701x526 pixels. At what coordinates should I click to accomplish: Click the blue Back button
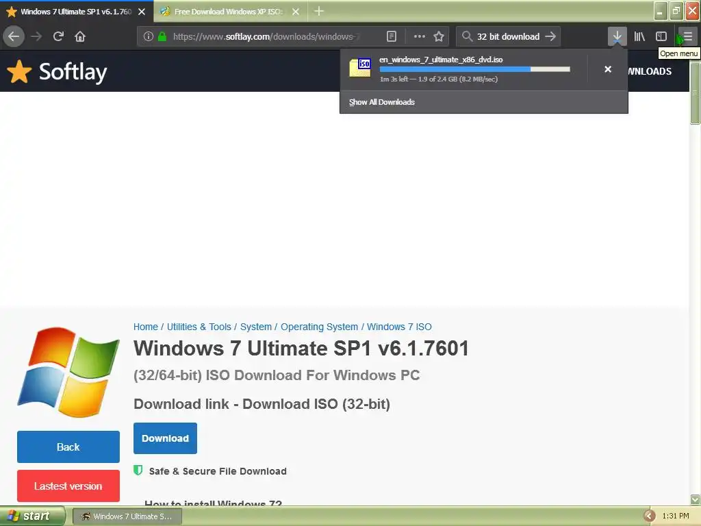coord(68,447)
